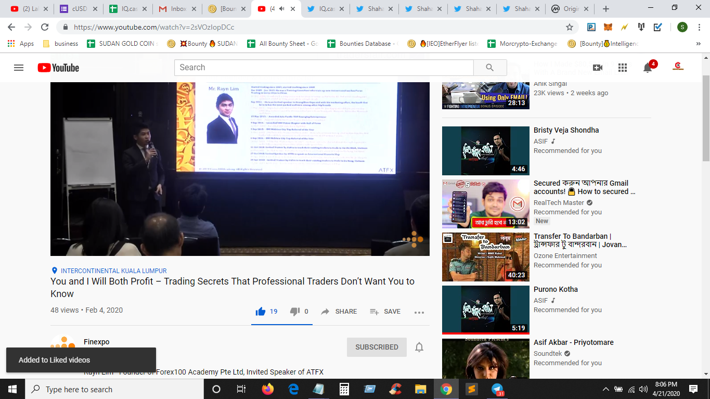The width and height of the screenshot is (710, 399).
Task: Open the YouTube guide hamburger menu
Action: (x=19, y=68)
